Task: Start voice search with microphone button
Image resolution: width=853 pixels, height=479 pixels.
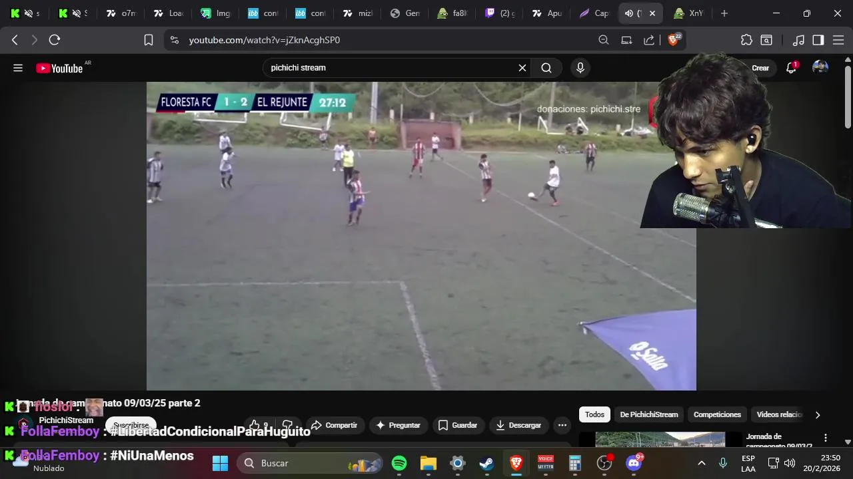Action: [580, 68]
